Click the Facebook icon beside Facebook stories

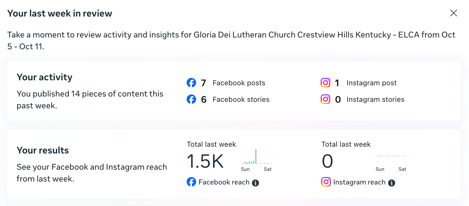191,99
